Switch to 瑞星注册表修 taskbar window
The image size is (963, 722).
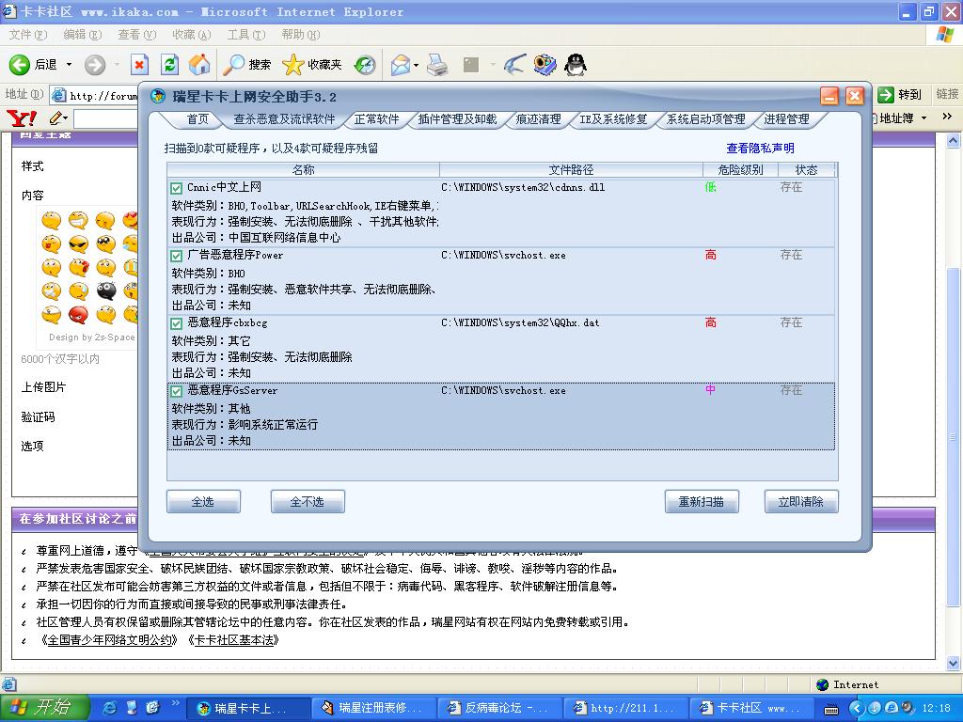(373, 709)
